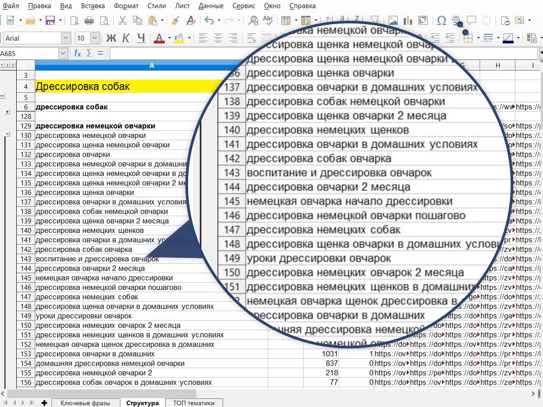The image size is (543, 407).
Task: Clear direct formatting
Action: (x=191, y=20)
